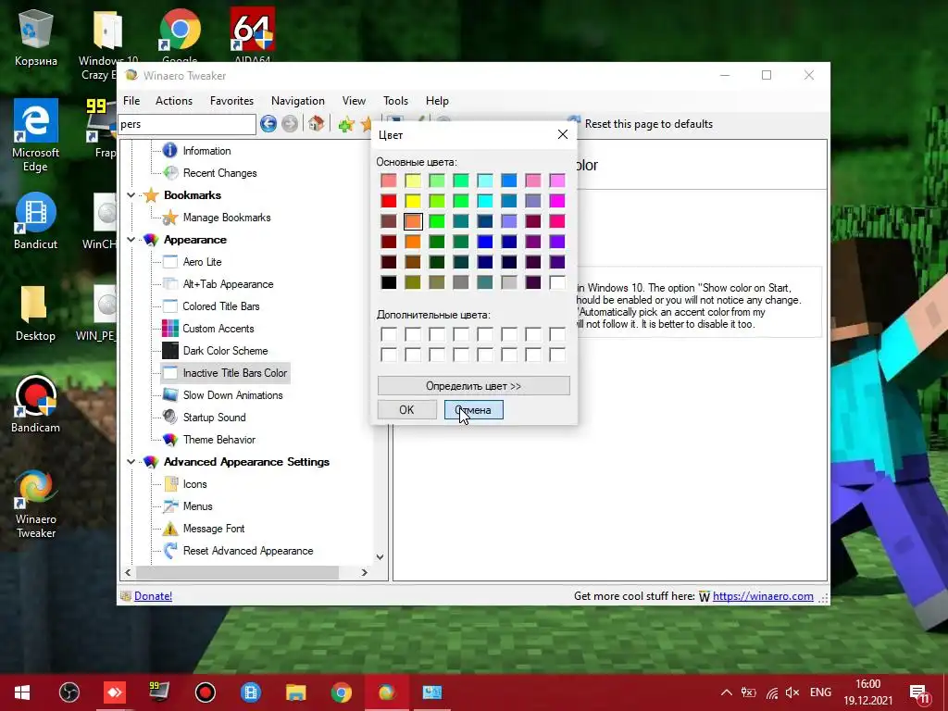Select Startup Sound item

(x=214, y=418)
